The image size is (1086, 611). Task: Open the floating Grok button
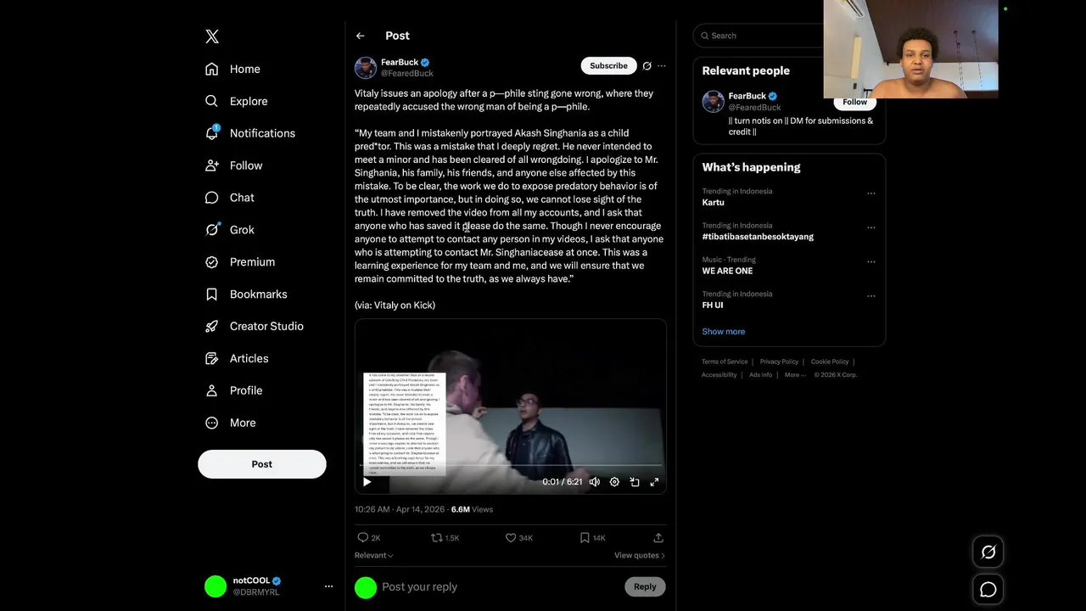[988, 552]
